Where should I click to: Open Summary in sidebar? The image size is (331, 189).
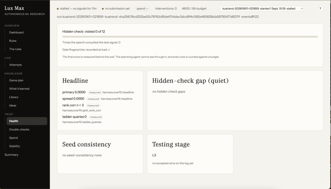point(11,155)
